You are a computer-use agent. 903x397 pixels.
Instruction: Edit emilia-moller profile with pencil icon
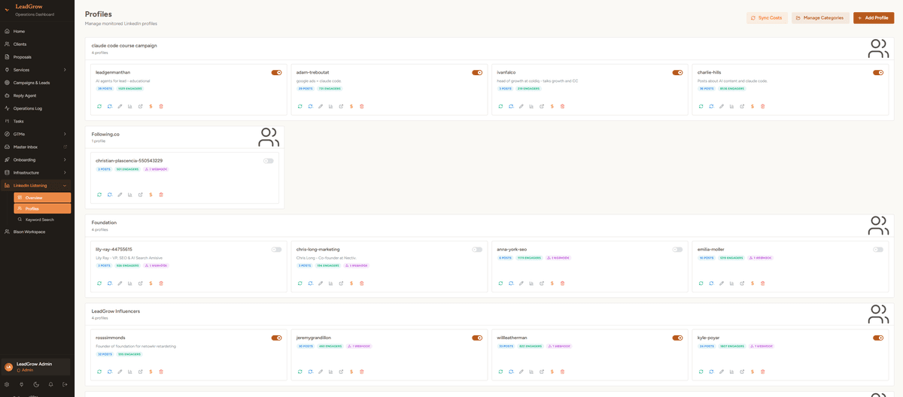pyautogui.click(x=722, y=283)
